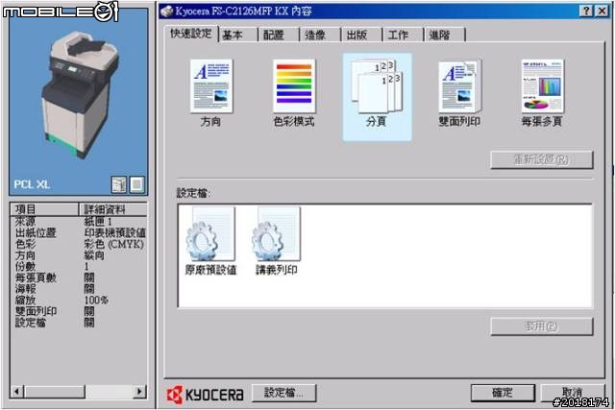Click the 套用 apply button
This screenshot has height=410, width=615.
pyautogui.click(x=542, y=326)
